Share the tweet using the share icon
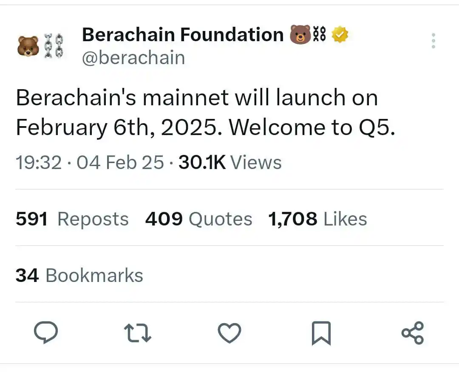This screenshot has width=459, height=372. (x=413, y=333)
